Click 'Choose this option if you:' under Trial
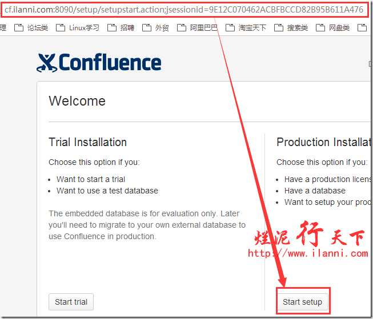This screenshot has height=319, width=373. tap(94, 162)
